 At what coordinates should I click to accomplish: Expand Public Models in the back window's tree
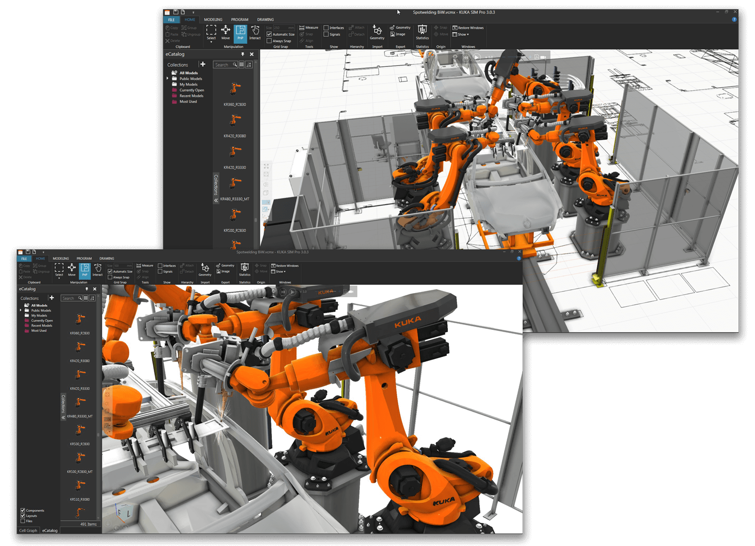(x=167, y=78)
